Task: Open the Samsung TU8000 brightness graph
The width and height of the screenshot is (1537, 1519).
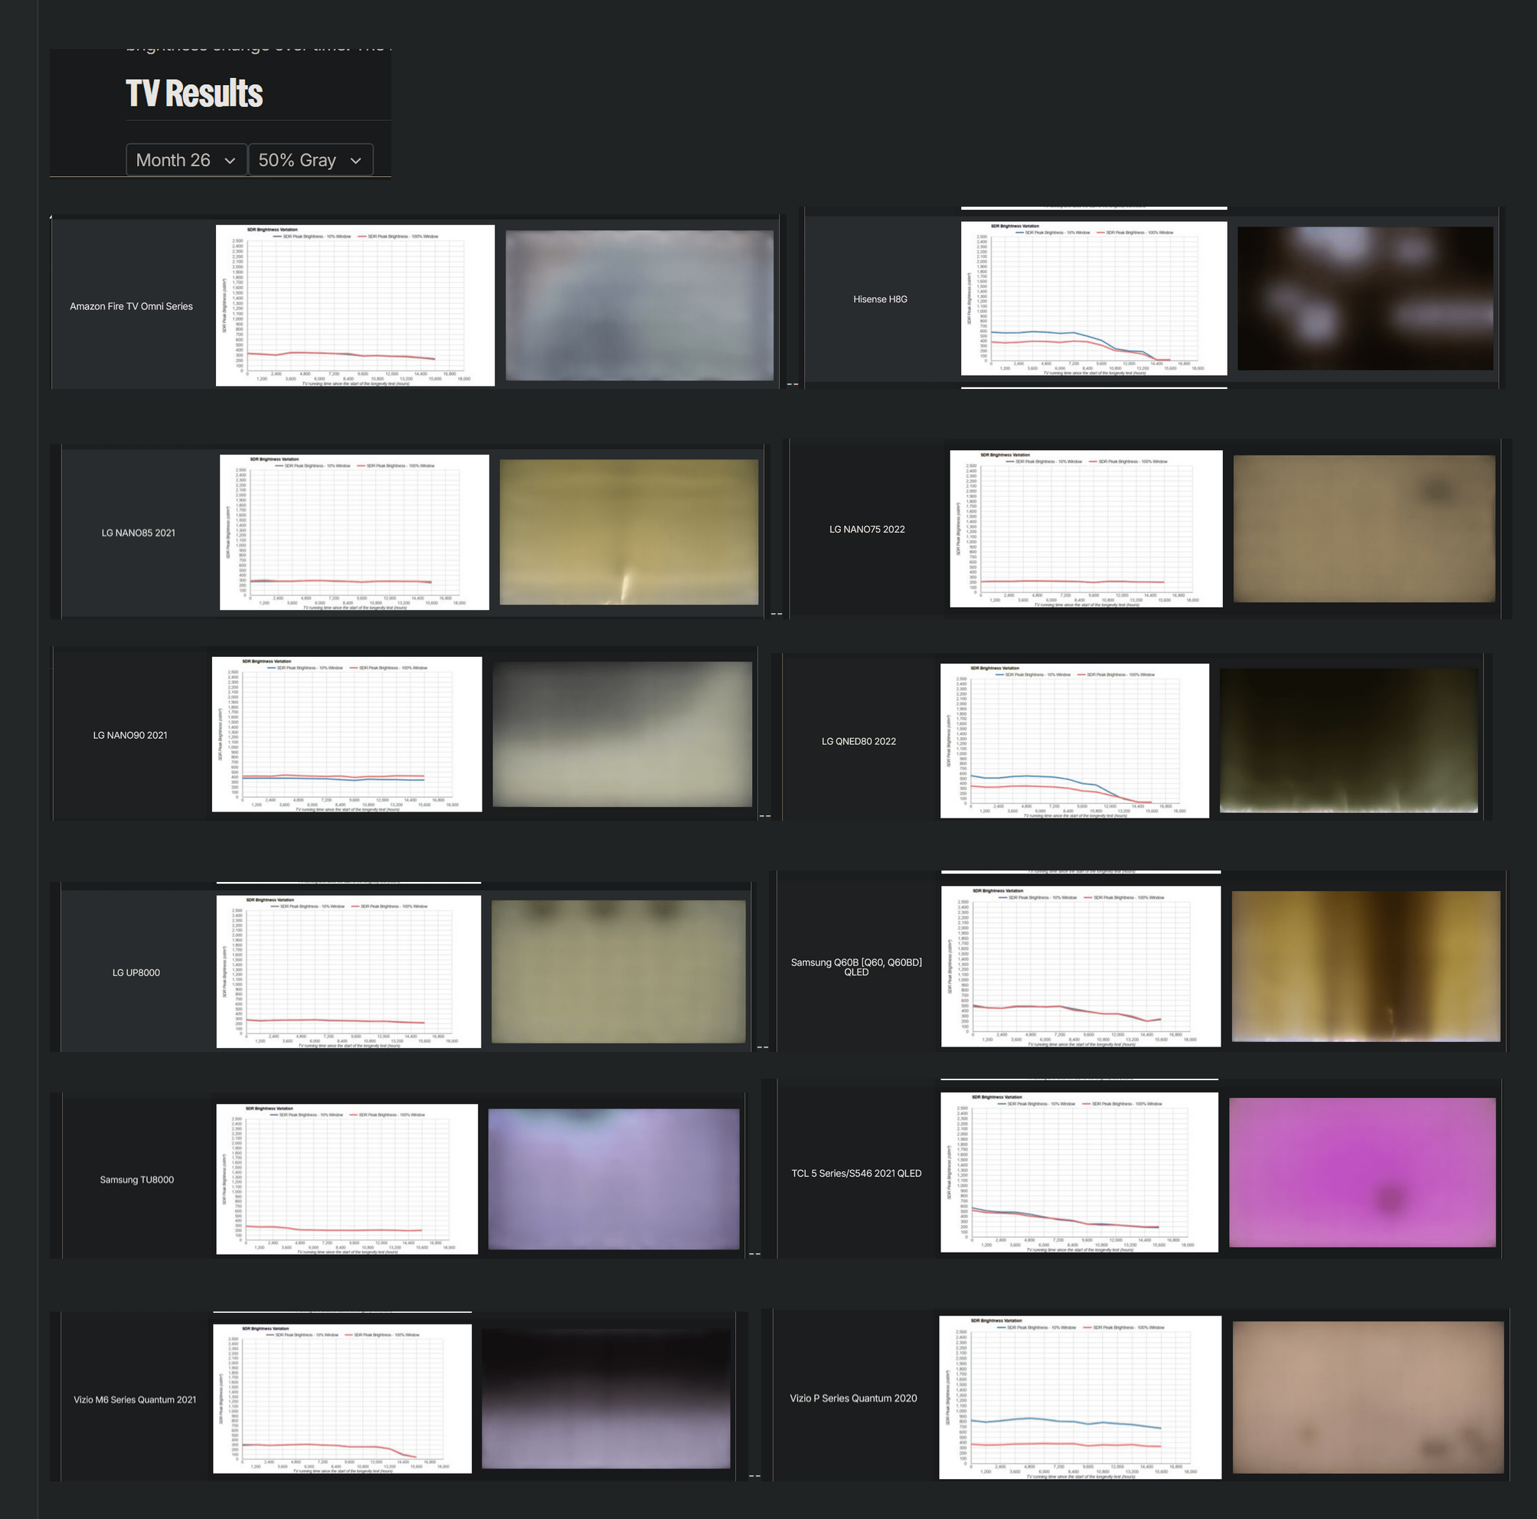Action: click(x=346, y=1179)
